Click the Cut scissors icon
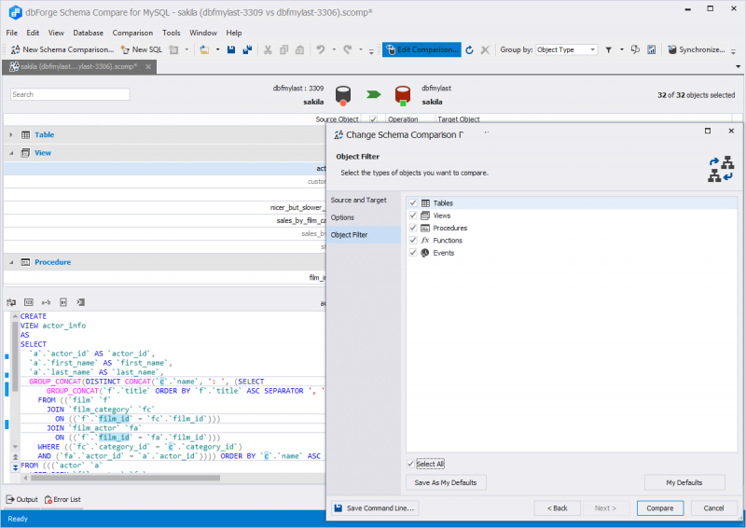The height and width of the screenshot is (528, 746). (268, 49)
